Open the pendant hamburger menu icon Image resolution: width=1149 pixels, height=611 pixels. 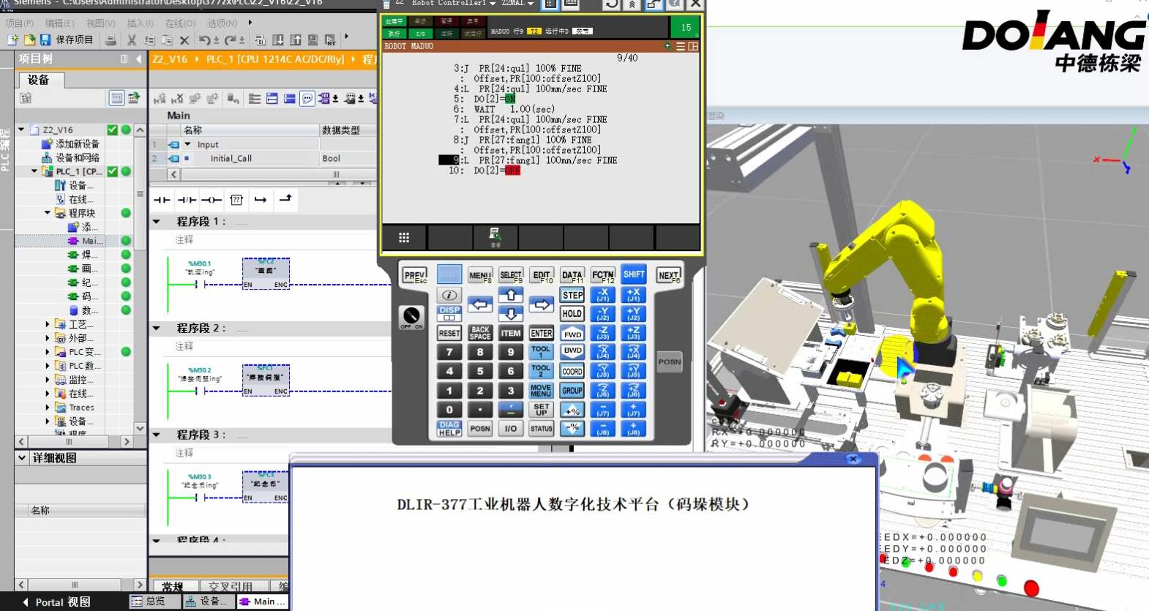[681, 46]
